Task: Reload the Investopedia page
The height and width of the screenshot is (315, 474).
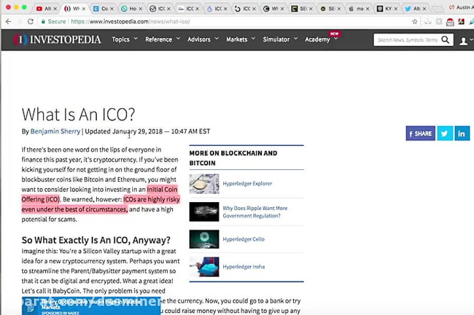Action: (31, 22)
